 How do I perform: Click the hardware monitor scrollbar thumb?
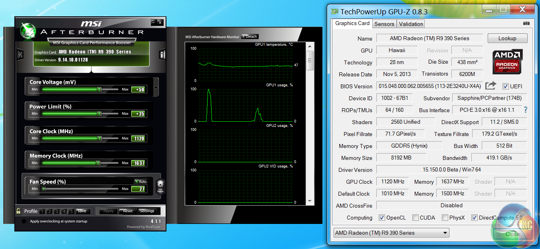pyautogui.click(x=310, y=60)
